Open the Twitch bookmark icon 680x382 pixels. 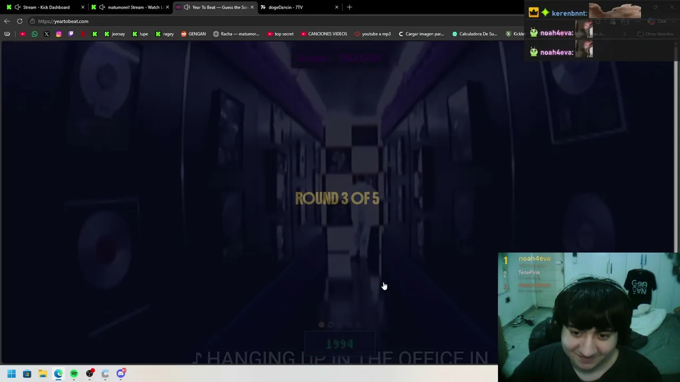(x=71, y=34)
